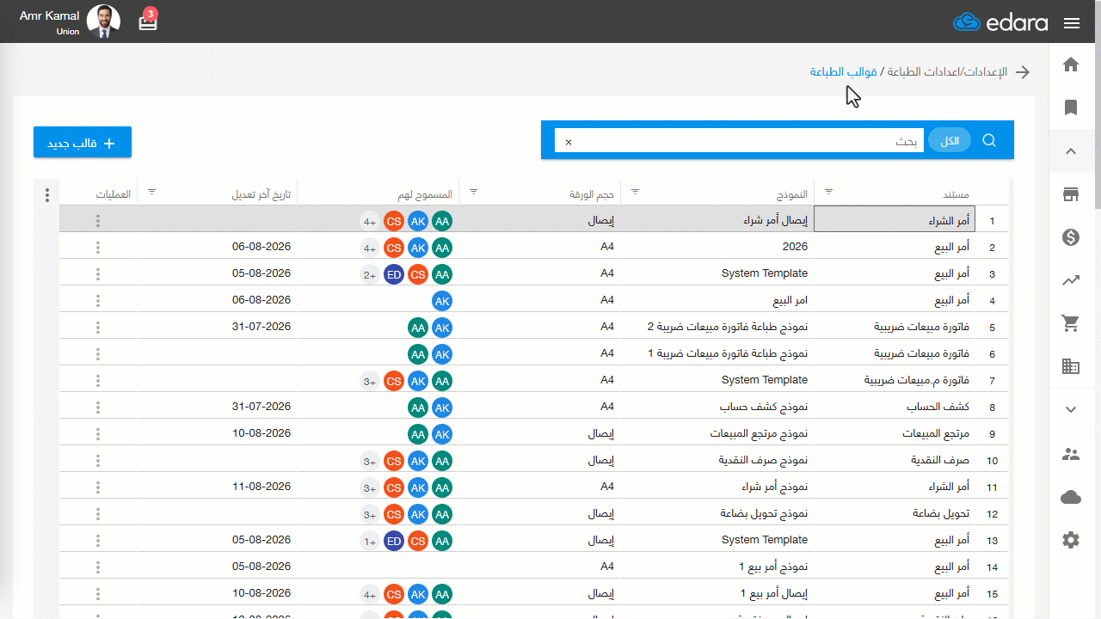Screen dimensions: 1101x619
Task: Select the الكل search filter chip
Action: pyautogui.click(x=950, y=141)
